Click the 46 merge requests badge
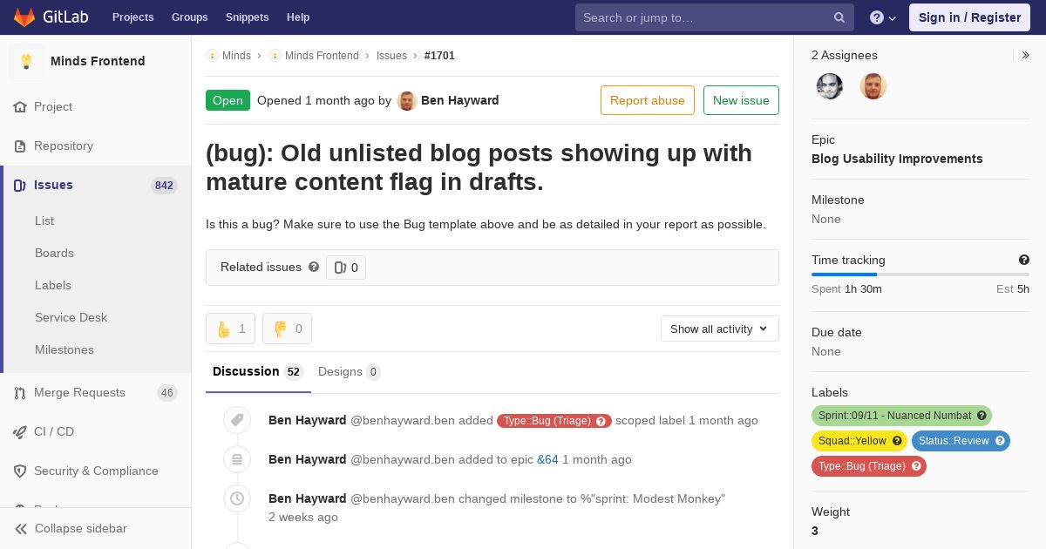Screen dimensions: 1046x549 click(166, 393)
